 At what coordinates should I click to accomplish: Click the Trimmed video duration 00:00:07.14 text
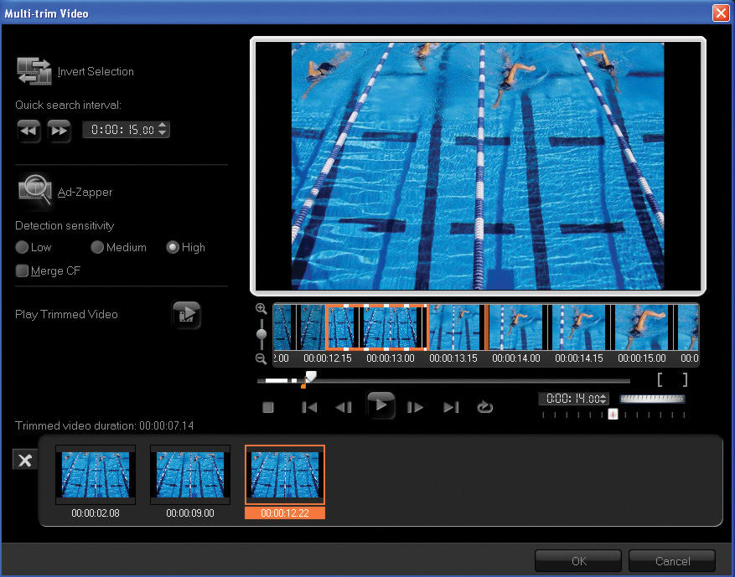(104, 425)
